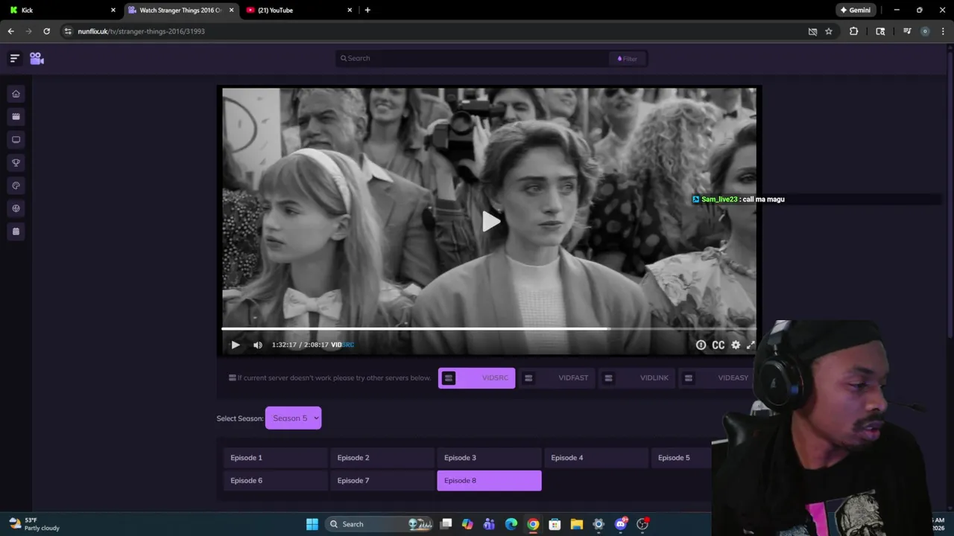This screenshot has width=954, height=536.
Task: Play the video from the control bar
Action: [x=236, y=345]
